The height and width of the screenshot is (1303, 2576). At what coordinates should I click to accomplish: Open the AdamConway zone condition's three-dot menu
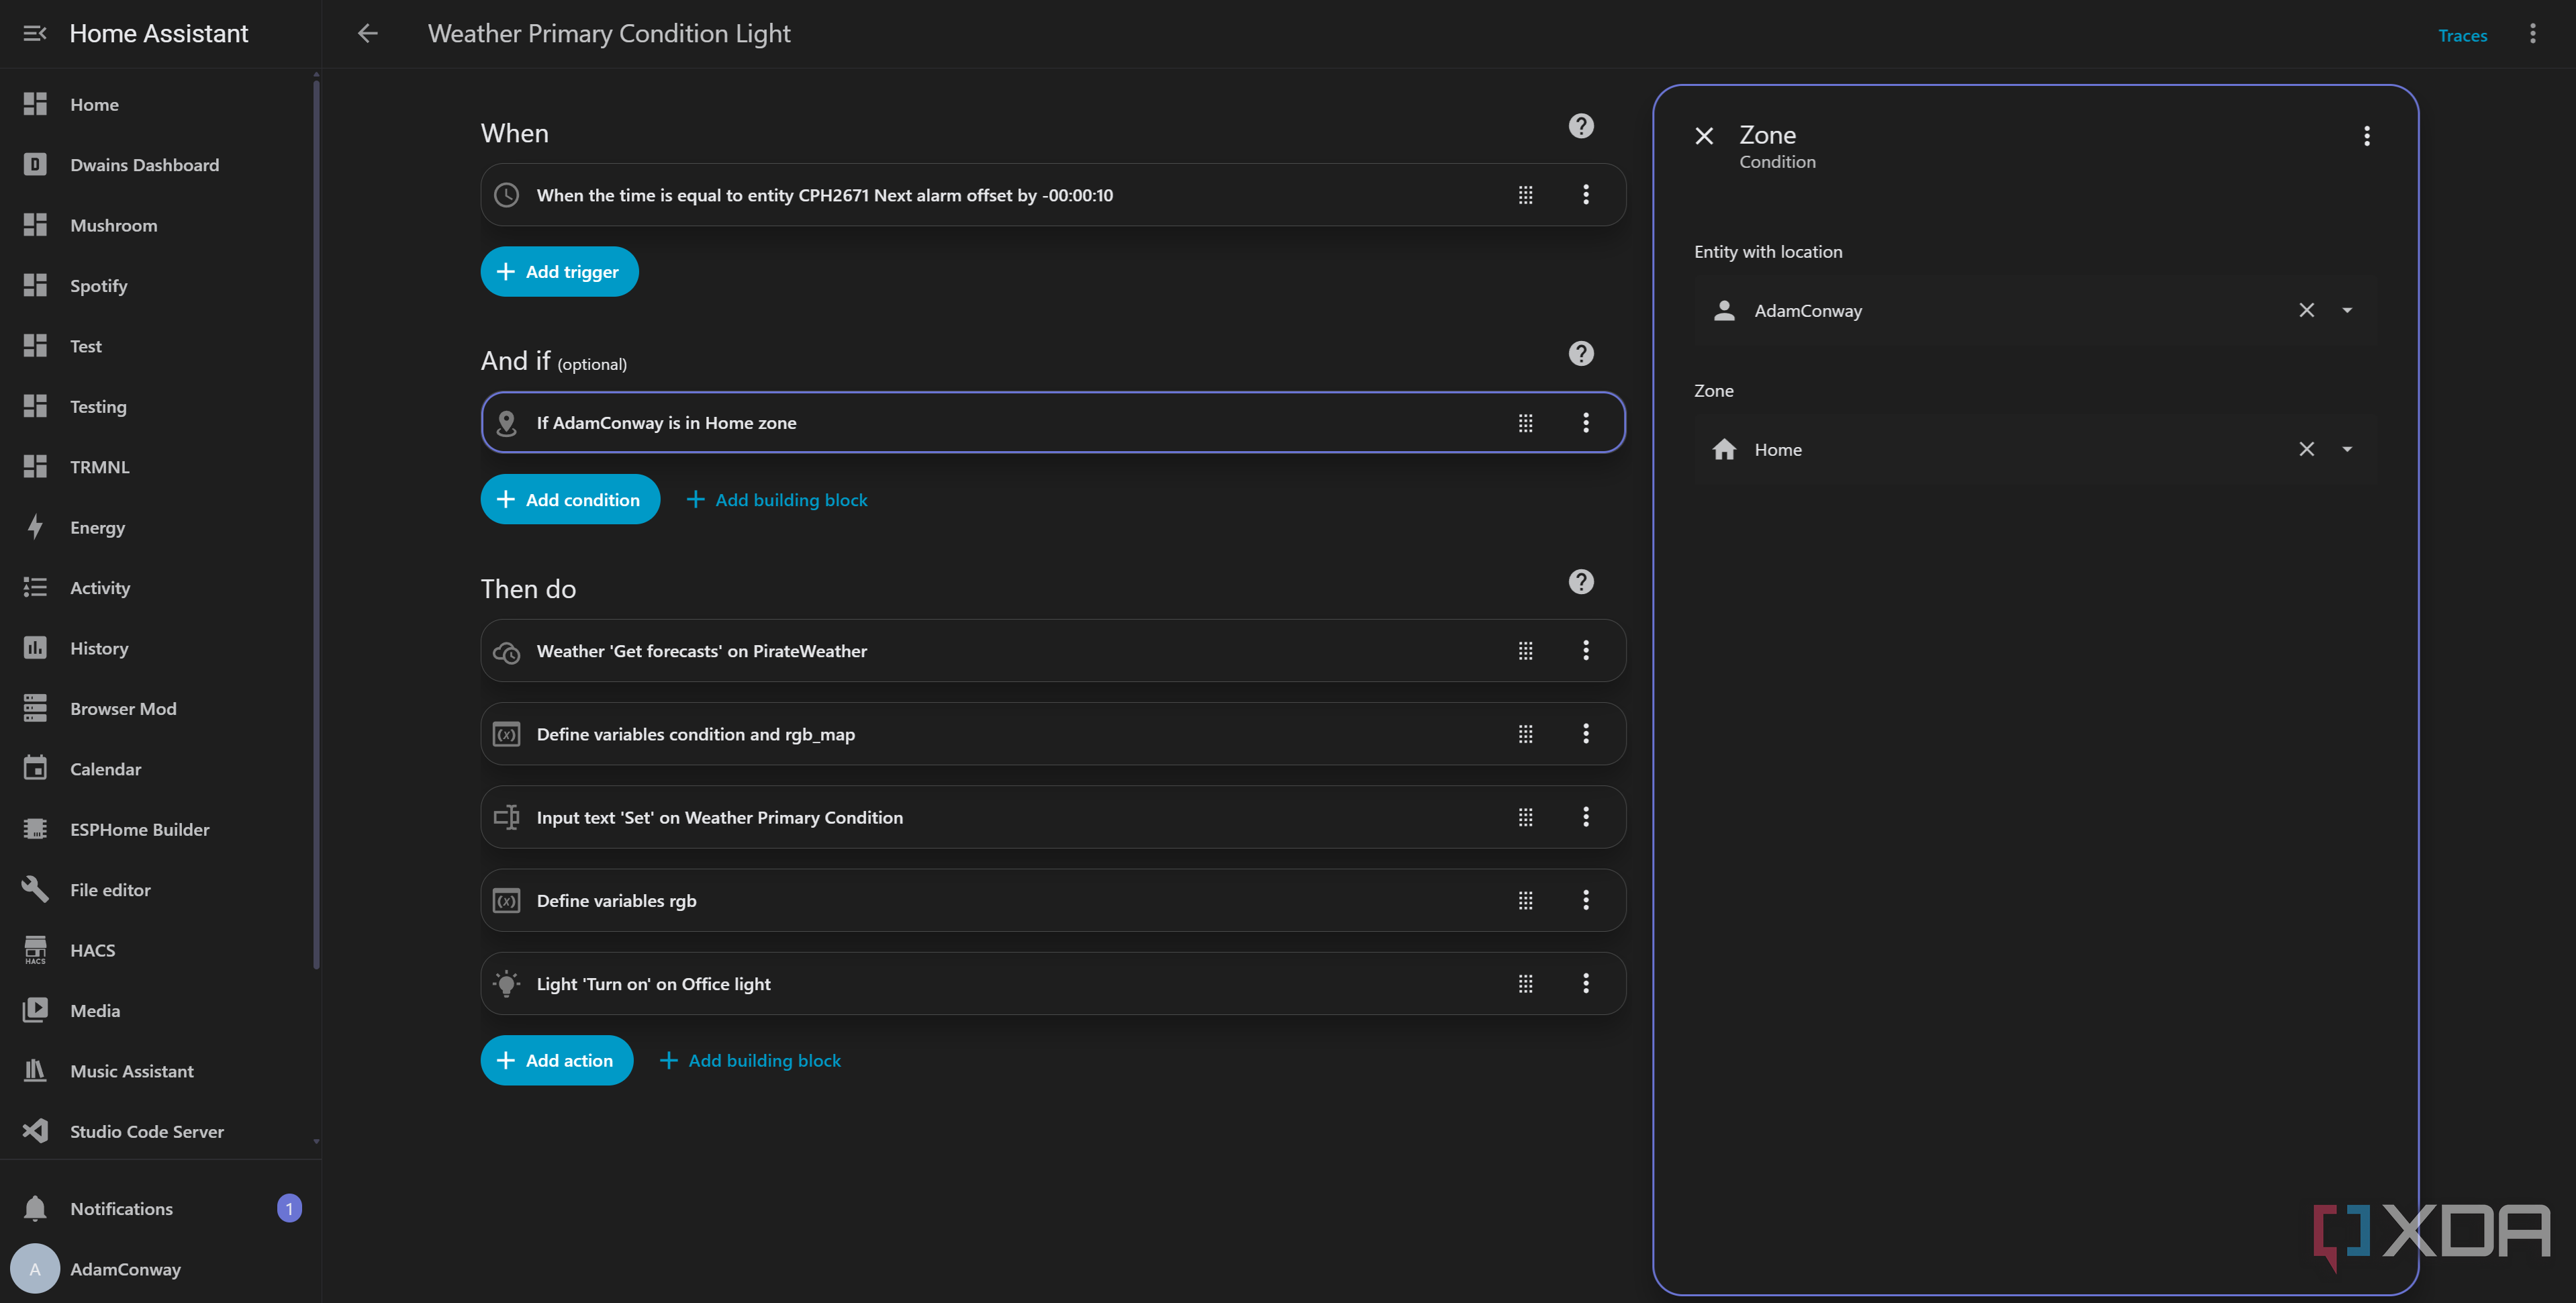pyautogui.click(x=1585, y=422)
